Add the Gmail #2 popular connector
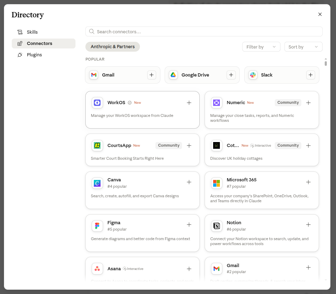Screen dimensions: 336x294 click(308, 267)
